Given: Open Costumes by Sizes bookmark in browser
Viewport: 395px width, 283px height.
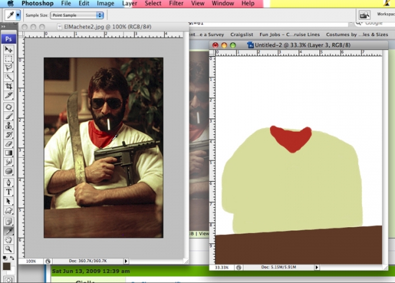Looking at the screenshot, I should pos(357,34).
